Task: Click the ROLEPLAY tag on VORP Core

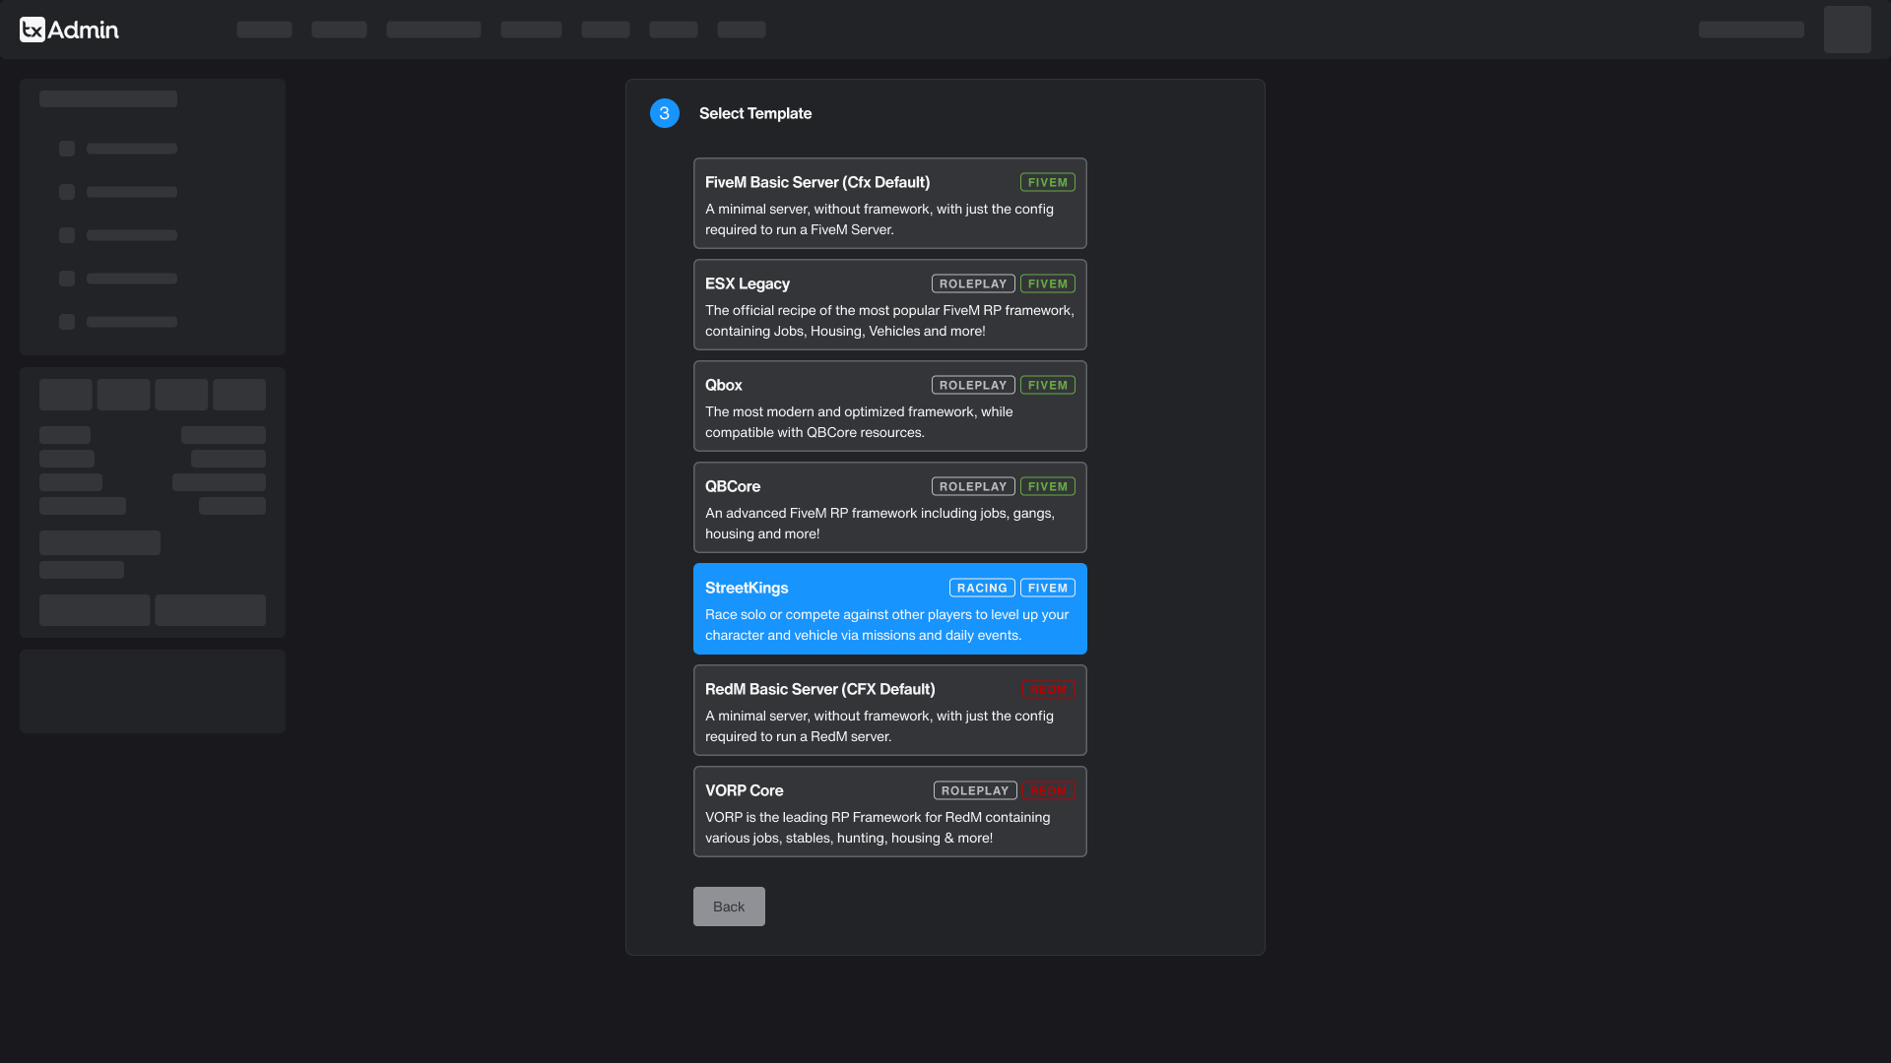Action: pyautogui.click(x=975, y=791)
